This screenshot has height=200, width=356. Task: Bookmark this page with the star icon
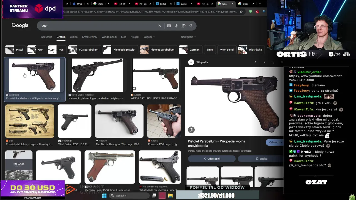(x=241, y=12)
